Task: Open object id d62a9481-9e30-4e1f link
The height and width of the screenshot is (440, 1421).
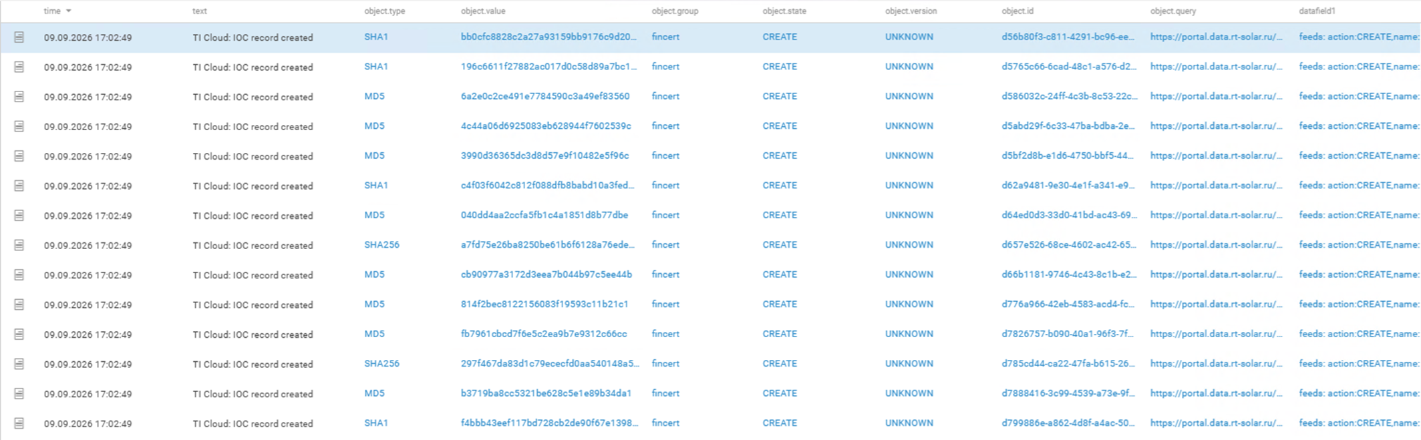Action: coord(1068,186)
